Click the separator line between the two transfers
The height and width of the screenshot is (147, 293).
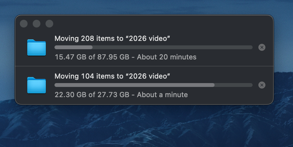pyautogui.click(x=144, y=66)
